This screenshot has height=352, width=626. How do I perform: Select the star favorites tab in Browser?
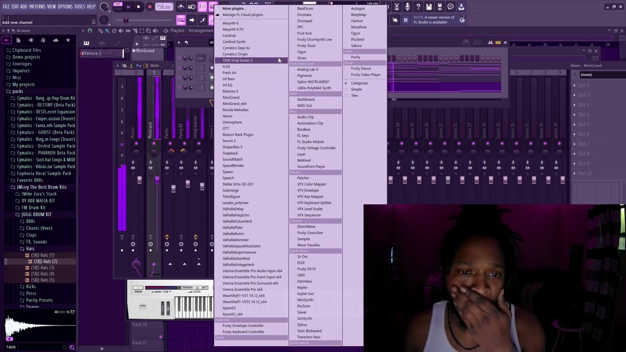point(68,40)
